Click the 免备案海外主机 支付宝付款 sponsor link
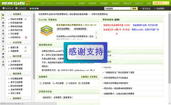This screenshot has height=105, width=171. tap(145, 25)
